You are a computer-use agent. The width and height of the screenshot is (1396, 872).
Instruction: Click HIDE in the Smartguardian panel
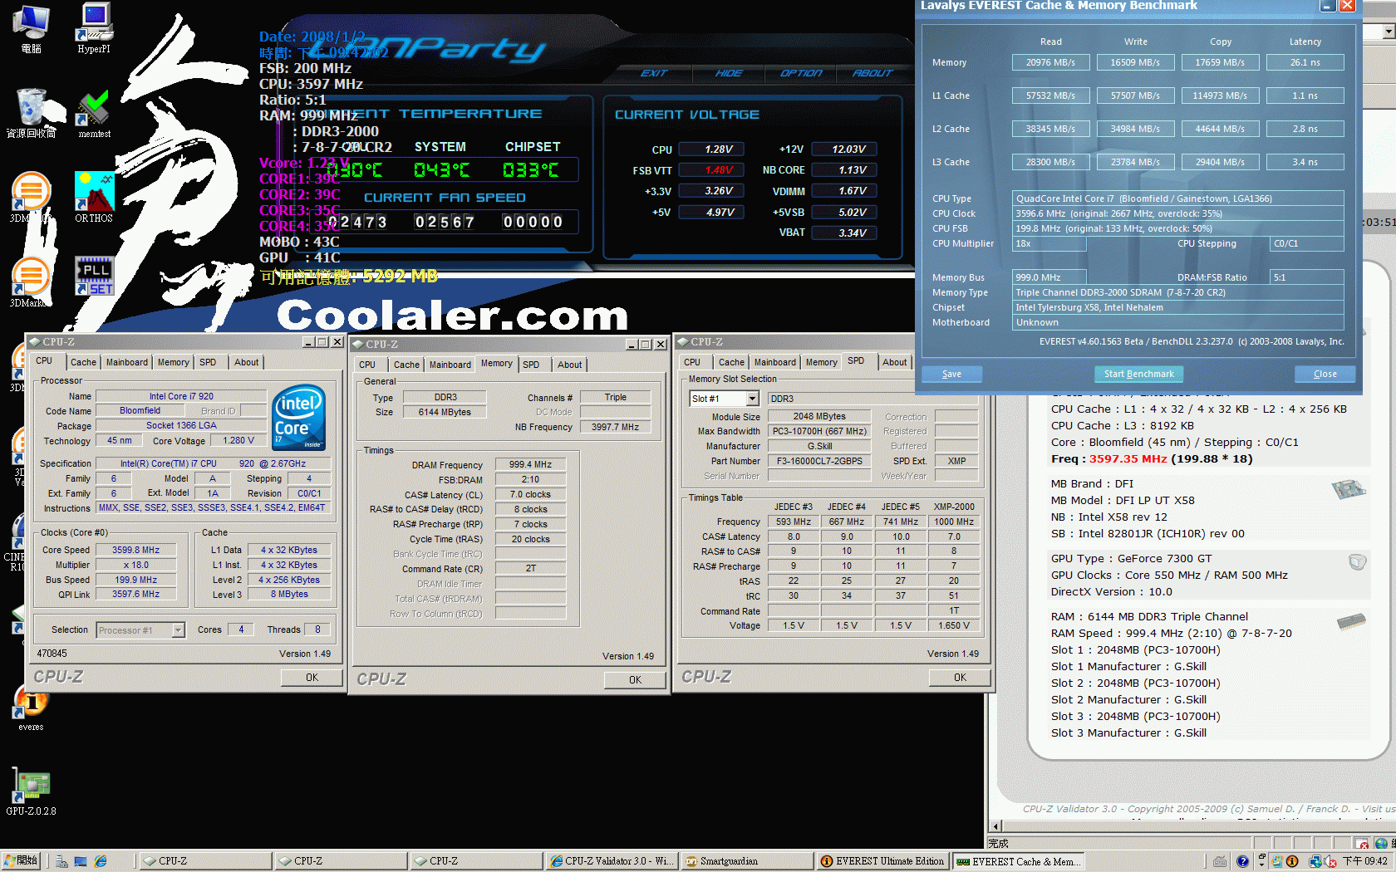[x=729, y=73]
